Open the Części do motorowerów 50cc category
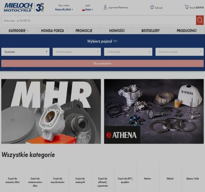Viewport: 205px width, 192px height. coord(35,182)
